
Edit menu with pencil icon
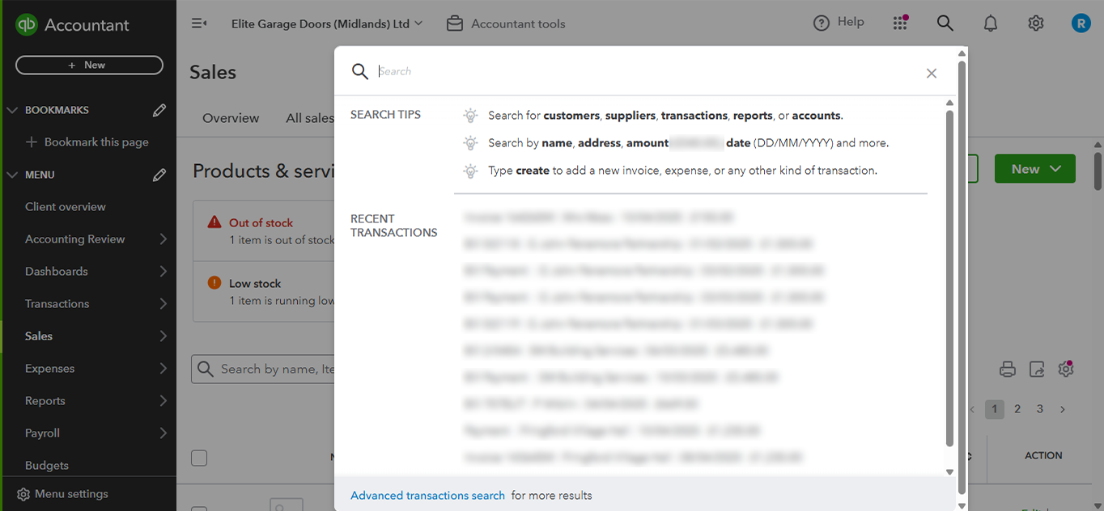pos(159,175)
